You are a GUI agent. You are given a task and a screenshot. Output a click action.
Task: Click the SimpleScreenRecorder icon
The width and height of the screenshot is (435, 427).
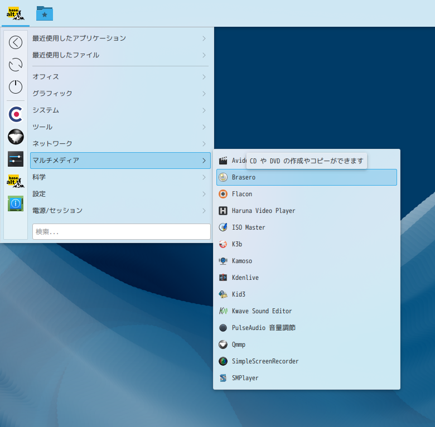pos(223,361)
